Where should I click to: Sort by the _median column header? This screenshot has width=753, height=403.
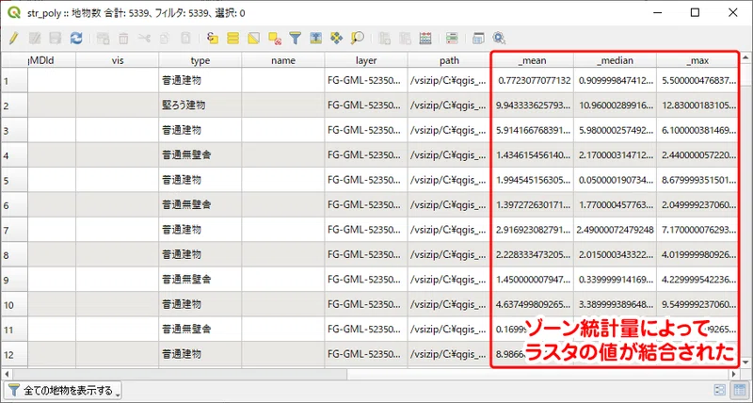coord(616,60)
